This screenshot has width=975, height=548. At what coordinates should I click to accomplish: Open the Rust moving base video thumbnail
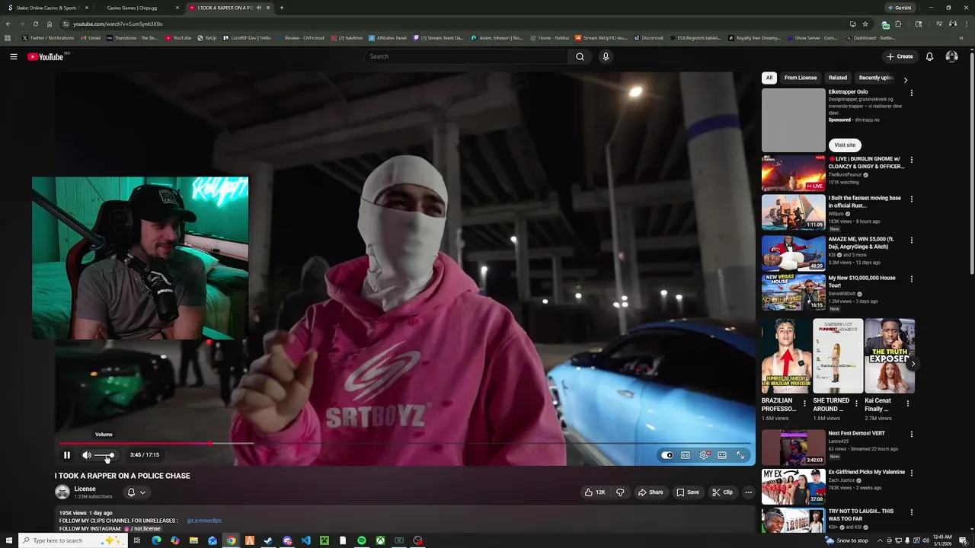click(x=794, y=212)
